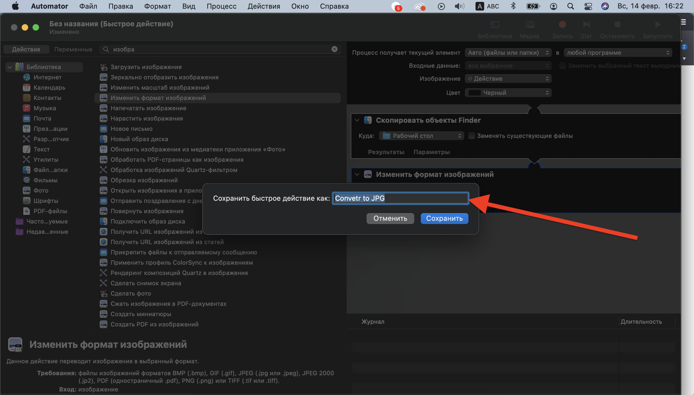Open Control Center in the menu bar
Viewport: 694px width, 395px height.
[x=588, y=6]
